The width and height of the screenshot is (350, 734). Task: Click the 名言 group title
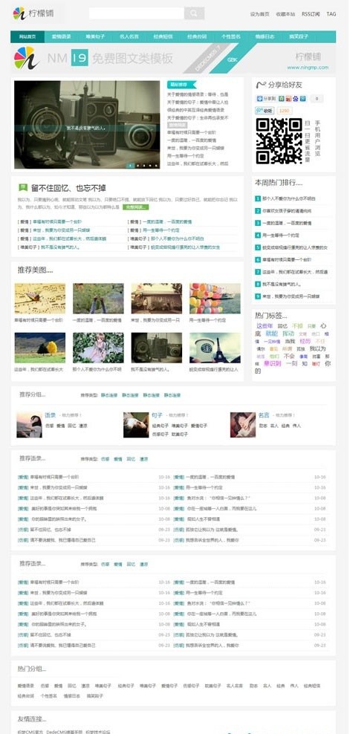click(x=264, y=415)
